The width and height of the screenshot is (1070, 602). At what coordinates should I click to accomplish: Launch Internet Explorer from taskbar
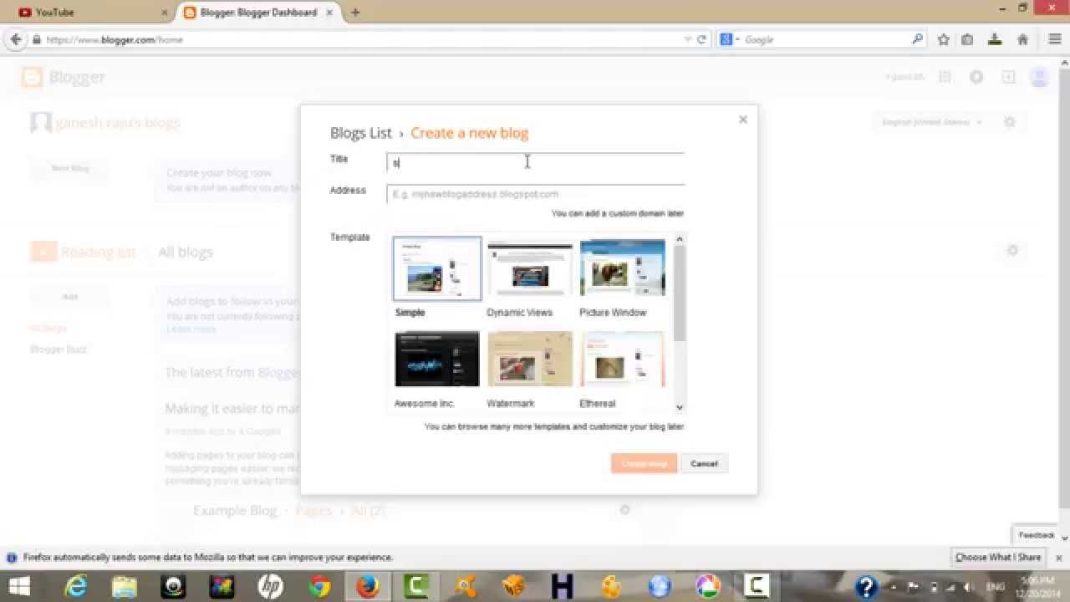76,586
